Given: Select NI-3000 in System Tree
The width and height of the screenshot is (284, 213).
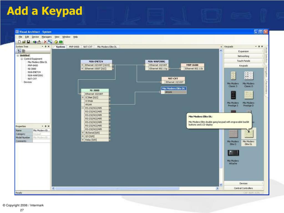Looking at the screenshot, I should point(32,69).
